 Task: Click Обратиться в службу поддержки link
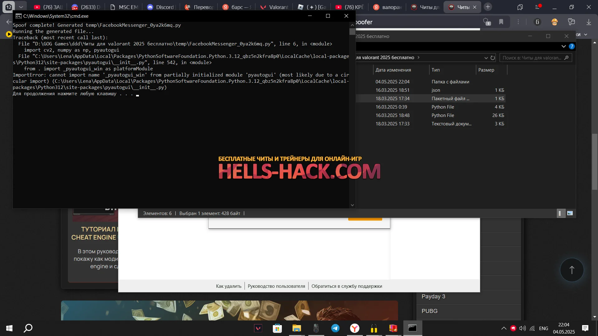347,286
